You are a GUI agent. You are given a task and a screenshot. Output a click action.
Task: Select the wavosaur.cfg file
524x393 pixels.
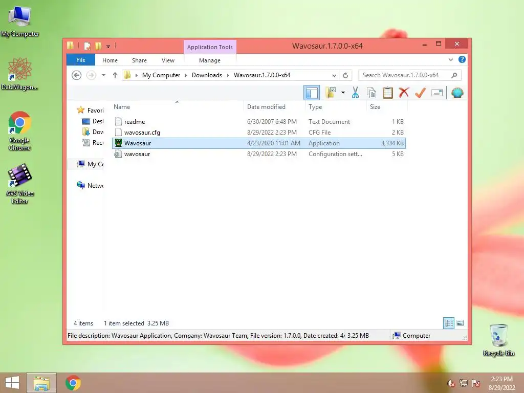(258, 133)
